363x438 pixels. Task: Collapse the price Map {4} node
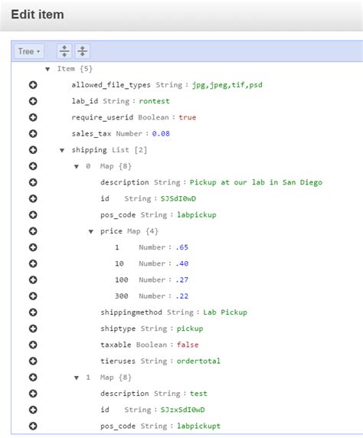coord(91,231)
